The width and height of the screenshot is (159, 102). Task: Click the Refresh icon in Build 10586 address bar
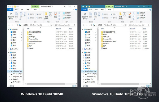[125, 25]
